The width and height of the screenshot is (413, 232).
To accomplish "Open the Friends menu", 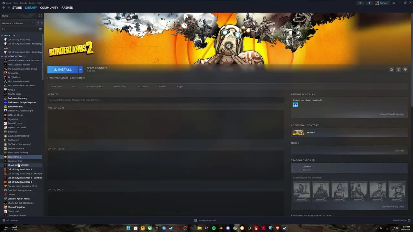I will pos(24,3).
